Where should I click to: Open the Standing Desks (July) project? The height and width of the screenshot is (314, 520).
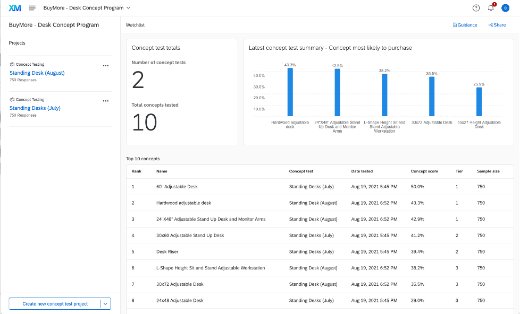[x=34, y=108]
